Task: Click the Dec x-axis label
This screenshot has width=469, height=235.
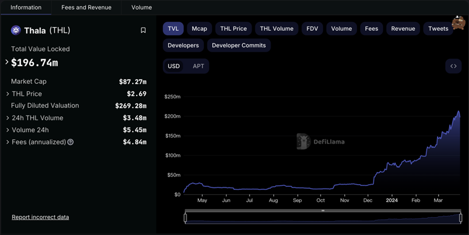Action: point(368,200)
